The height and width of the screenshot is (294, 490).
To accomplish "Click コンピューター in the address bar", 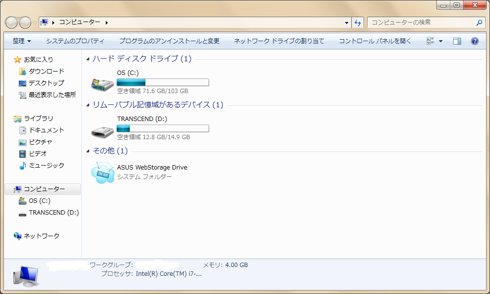I will click(x=80, y=22).
